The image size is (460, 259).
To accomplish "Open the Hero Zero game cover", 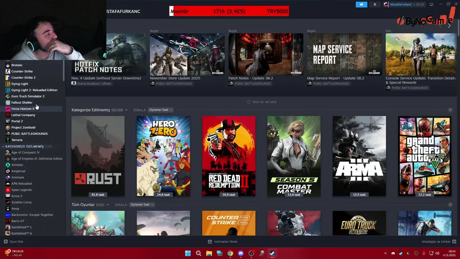I will 164,156.
